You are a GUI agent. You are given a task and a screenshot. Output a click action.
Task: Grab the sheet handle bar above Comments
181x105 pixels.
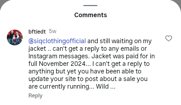90,6
